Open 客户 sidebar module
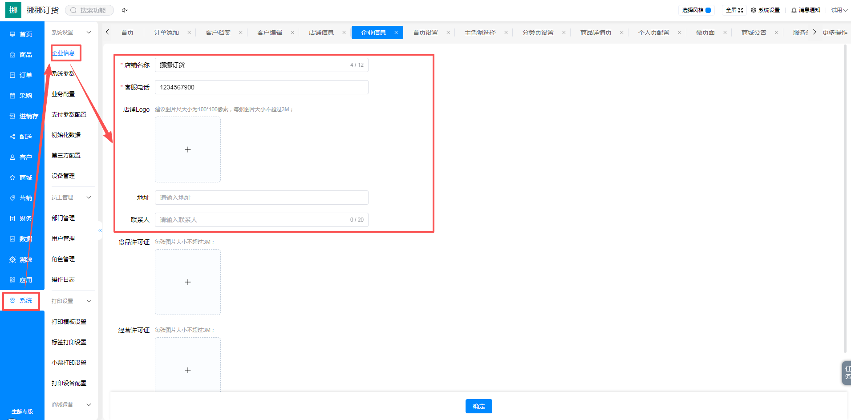851x420 pixels. 21,157
